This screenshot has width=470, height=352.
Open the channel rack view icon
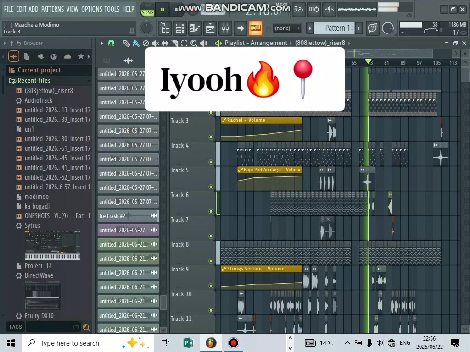(180, 28)
